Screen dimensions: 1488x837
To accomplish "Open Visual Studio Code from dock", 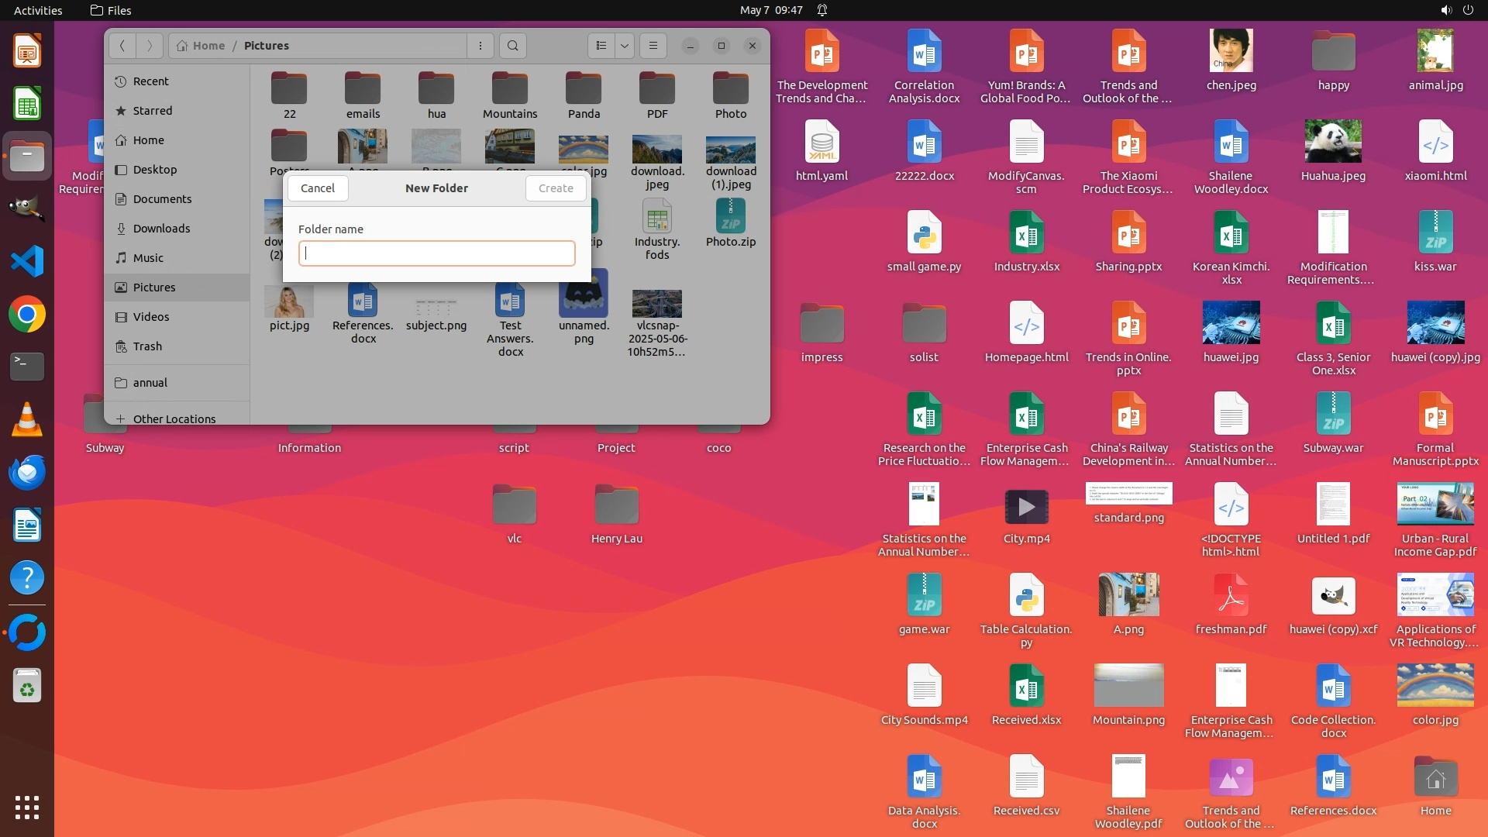I will click(27, 261).
